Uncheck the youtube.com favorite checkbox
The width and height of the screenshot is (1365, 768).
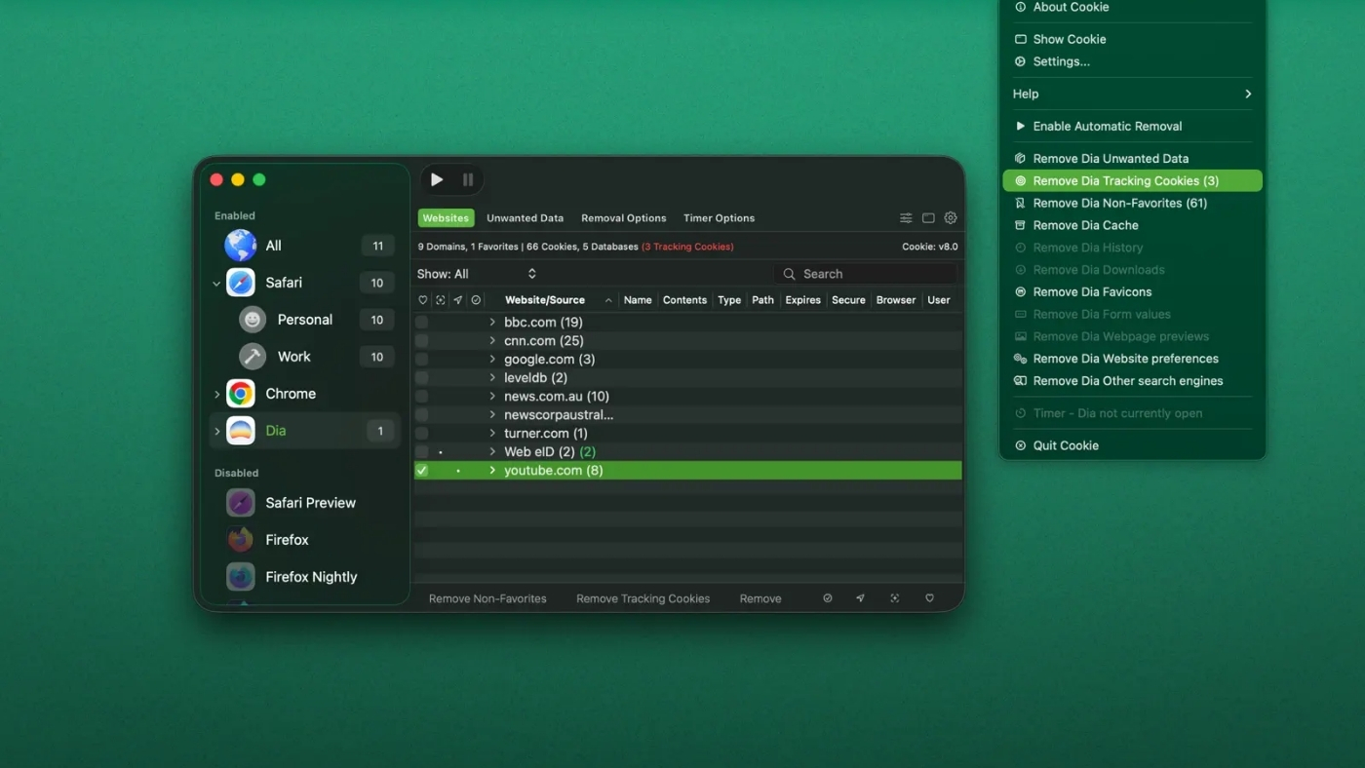click(x=422, y=471)
